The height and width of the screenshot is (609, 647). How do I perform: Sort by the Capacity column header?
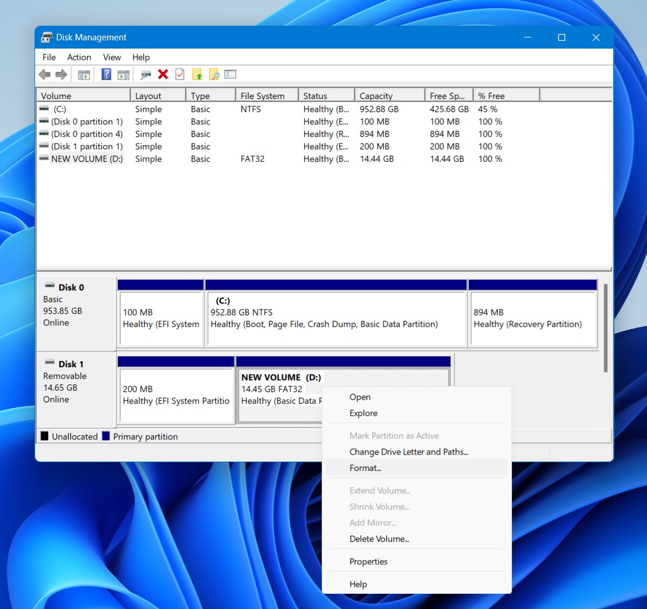click(390, 96)
